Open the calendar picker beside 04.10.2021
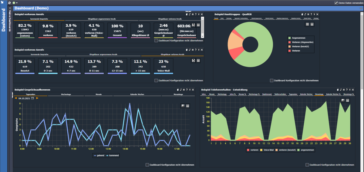 (33, 98)
